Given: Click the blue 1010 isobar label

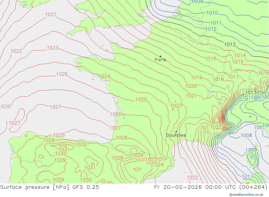Looking at the screenshot, I should click(x=212, y=13).
